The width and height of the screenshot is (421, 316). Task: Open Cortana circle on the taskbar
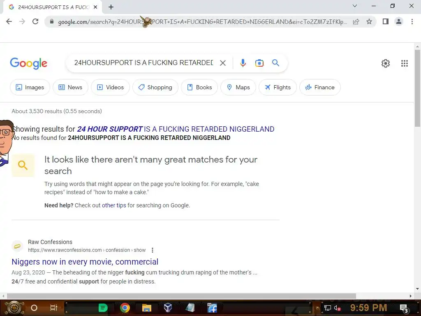(x=34, y=308)
